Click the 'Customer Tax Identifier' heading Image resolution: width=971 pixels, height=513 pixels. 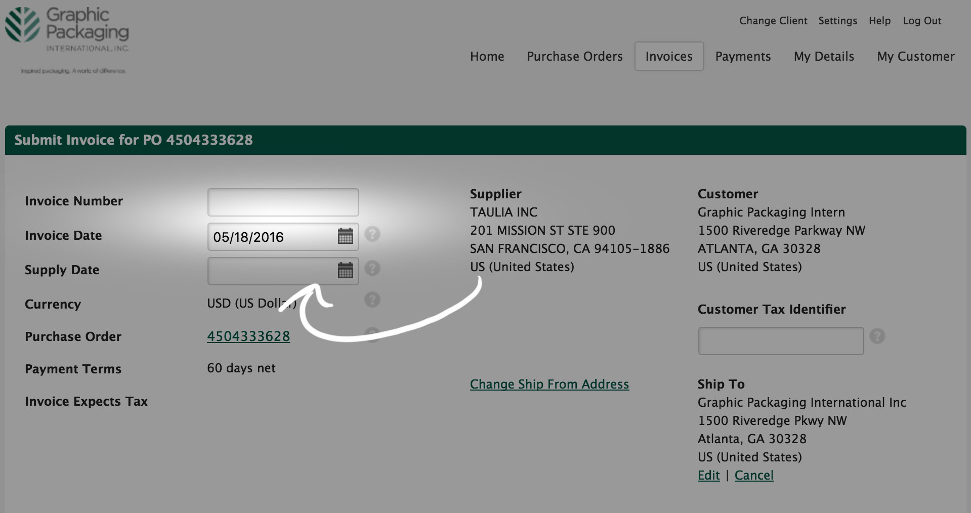(772, 309)
